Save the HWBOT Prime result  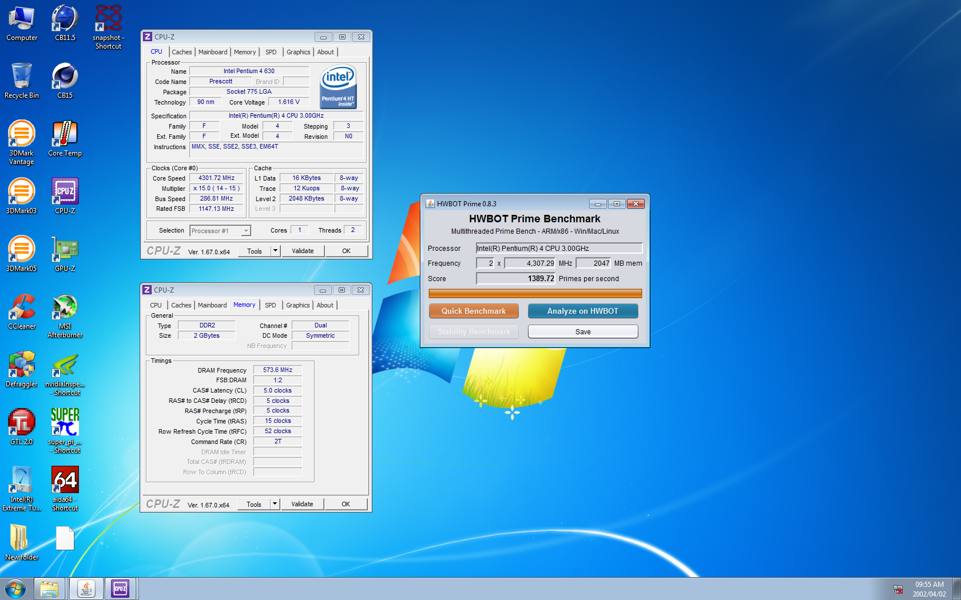[x=583, y=331]
